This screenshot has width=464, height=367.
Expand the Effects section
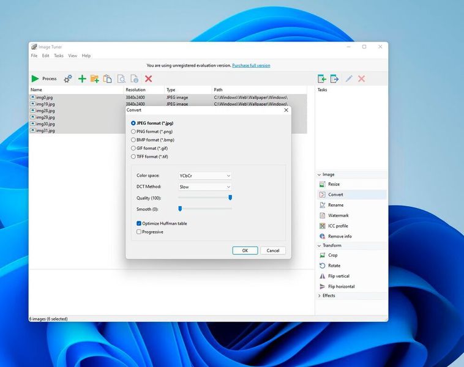(328, 295)
